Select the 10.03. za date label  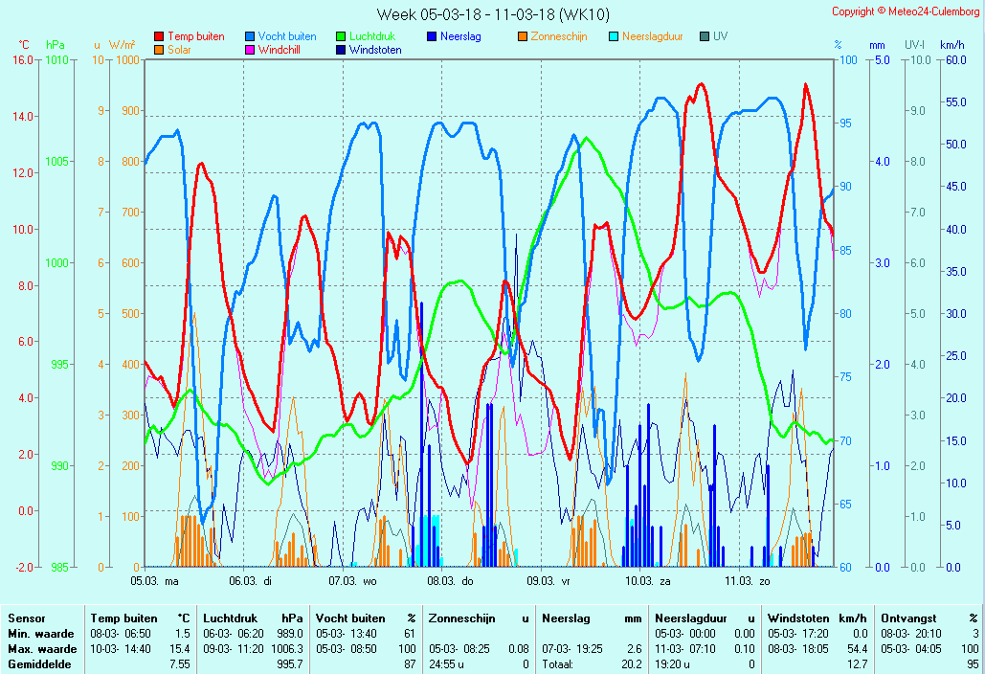pos(647,580)
